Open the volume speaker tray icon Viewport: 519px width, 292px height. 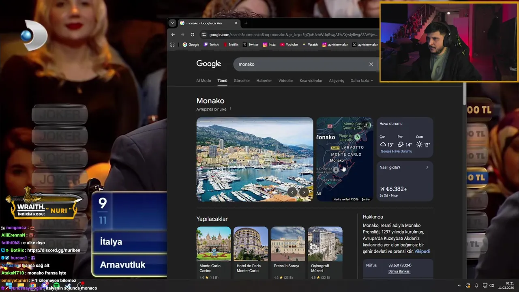click(x=492, y=286)
